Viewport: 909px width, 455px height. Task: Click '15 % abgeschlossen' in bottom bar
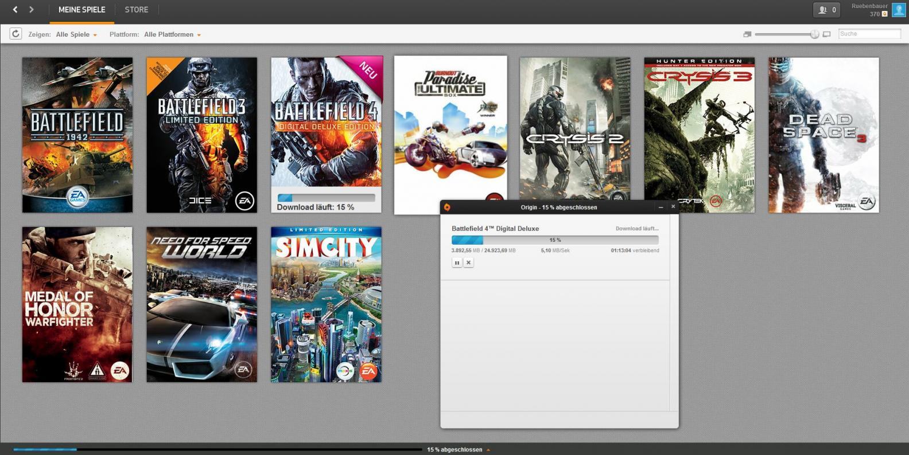(454, 450)
